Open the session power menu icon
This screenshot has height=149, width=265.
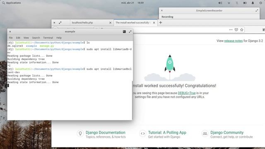260,3
